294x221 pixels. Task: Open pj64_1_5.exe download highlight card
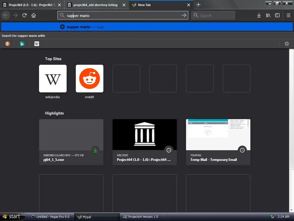pos(71,142)
